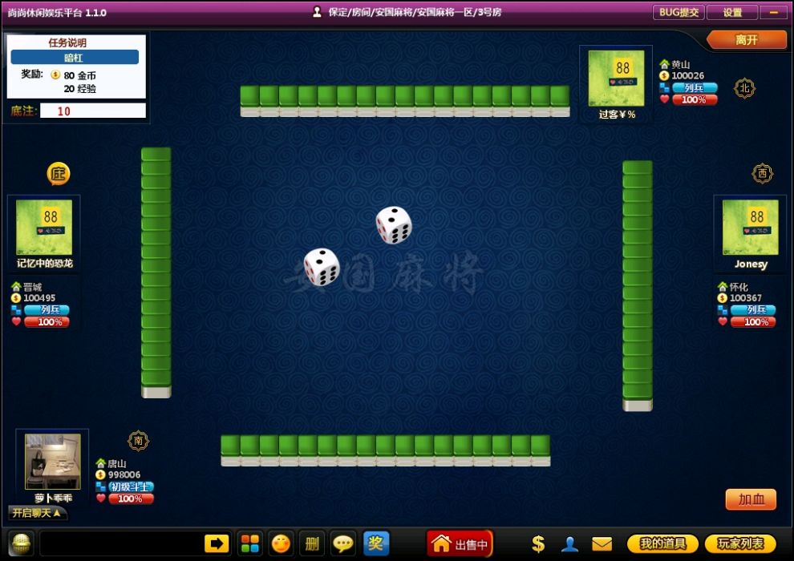The height and width of the screenshot is (561, 794).
Task: Click the coin amount 100026
Action: point(687,75)
